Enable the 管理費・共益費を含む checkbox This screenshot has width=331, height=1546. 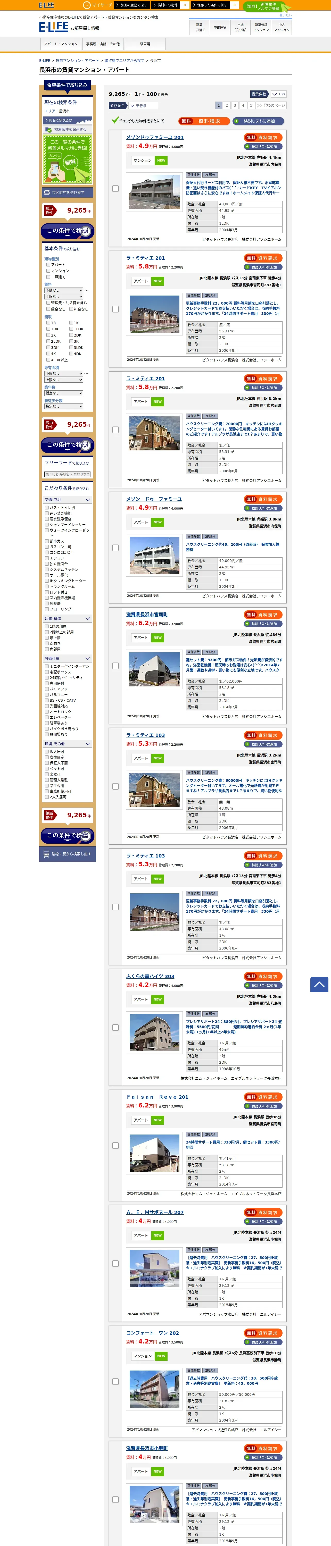(48, 303)
